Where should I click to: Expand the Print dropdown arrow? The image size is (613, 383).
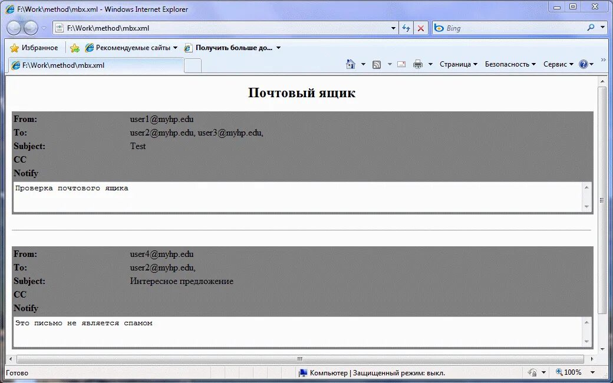(x=430, y=64)
